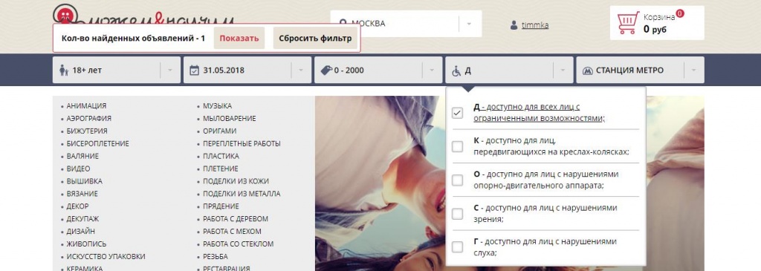Open the Декупаж category
The image size is (761, 271).
82,218
